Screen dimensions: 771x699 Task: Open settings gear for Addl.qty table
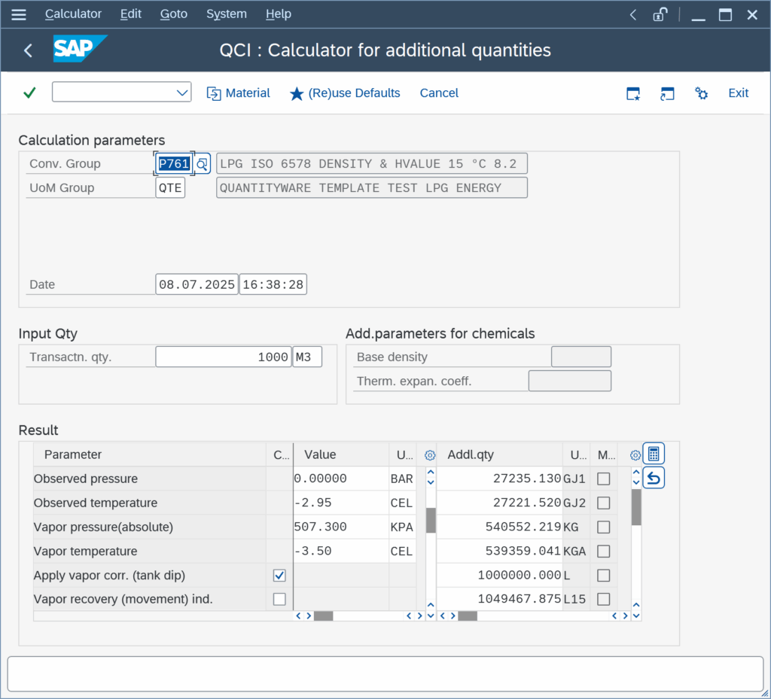click(x=635, y=455)
